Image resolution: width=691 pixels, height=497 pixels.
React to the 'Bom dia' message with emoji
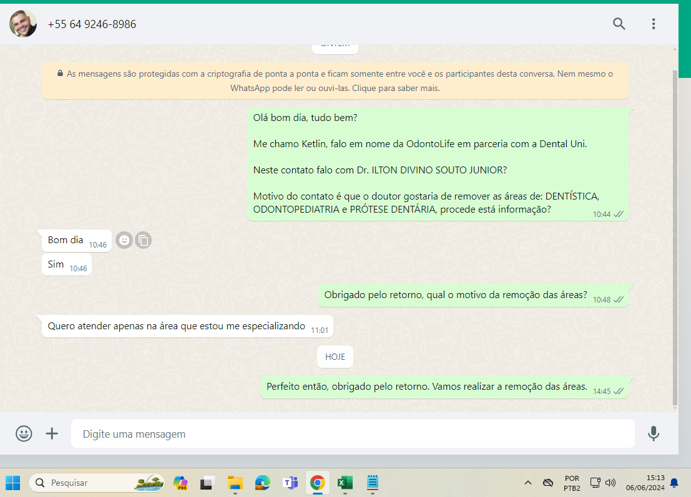(124, 240)
